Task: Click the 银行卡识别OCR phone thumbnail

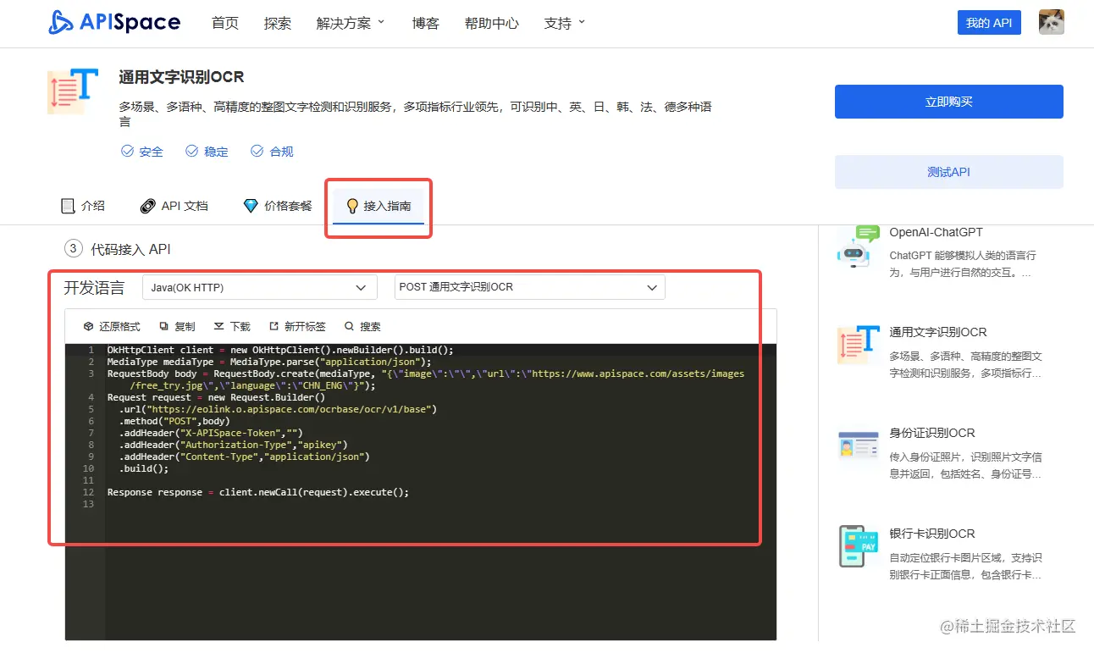Action: [x=859, y=546]
